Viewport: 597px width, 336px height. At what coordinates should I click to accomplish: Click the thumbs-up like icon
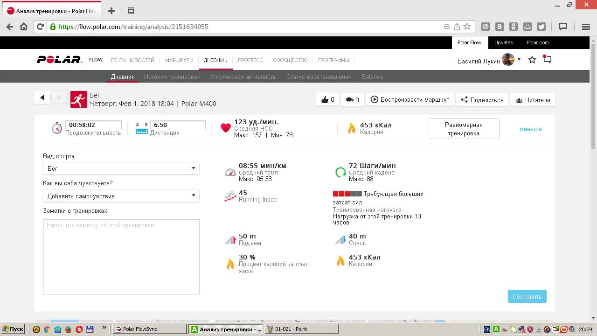(324, 99)
